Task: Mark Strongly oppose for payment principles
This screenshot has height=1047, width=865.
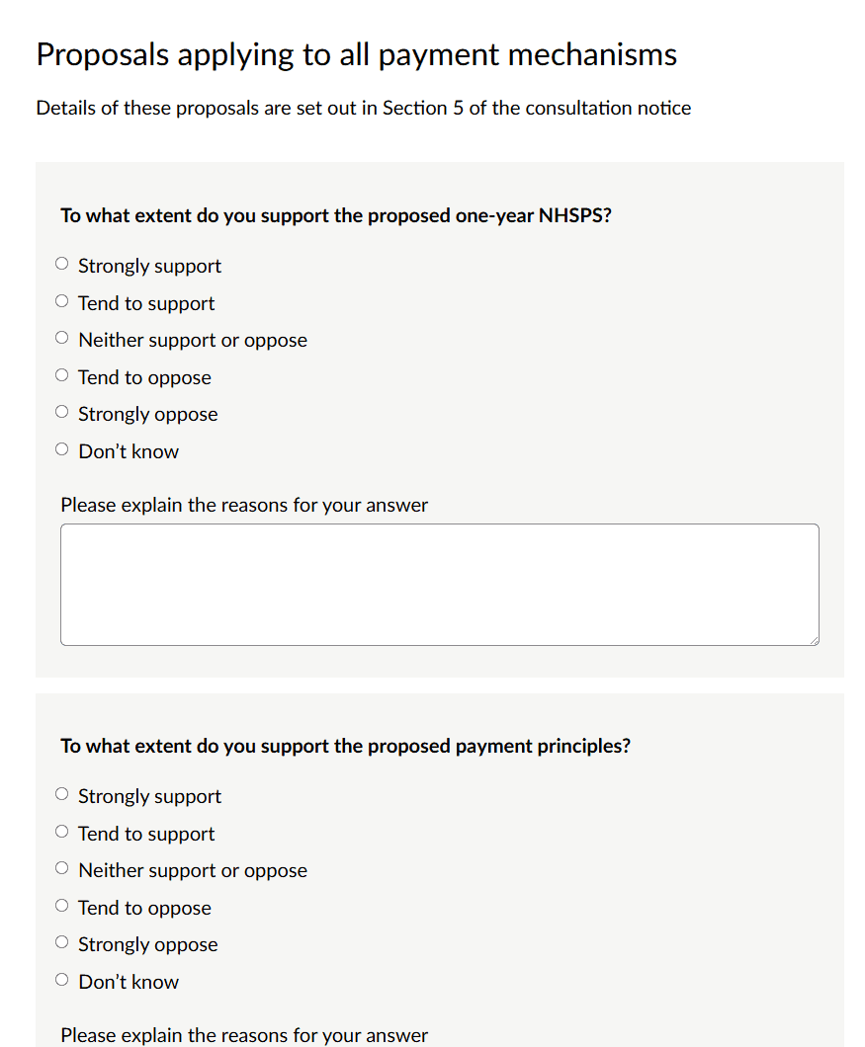Action: [x=62, y=943]
